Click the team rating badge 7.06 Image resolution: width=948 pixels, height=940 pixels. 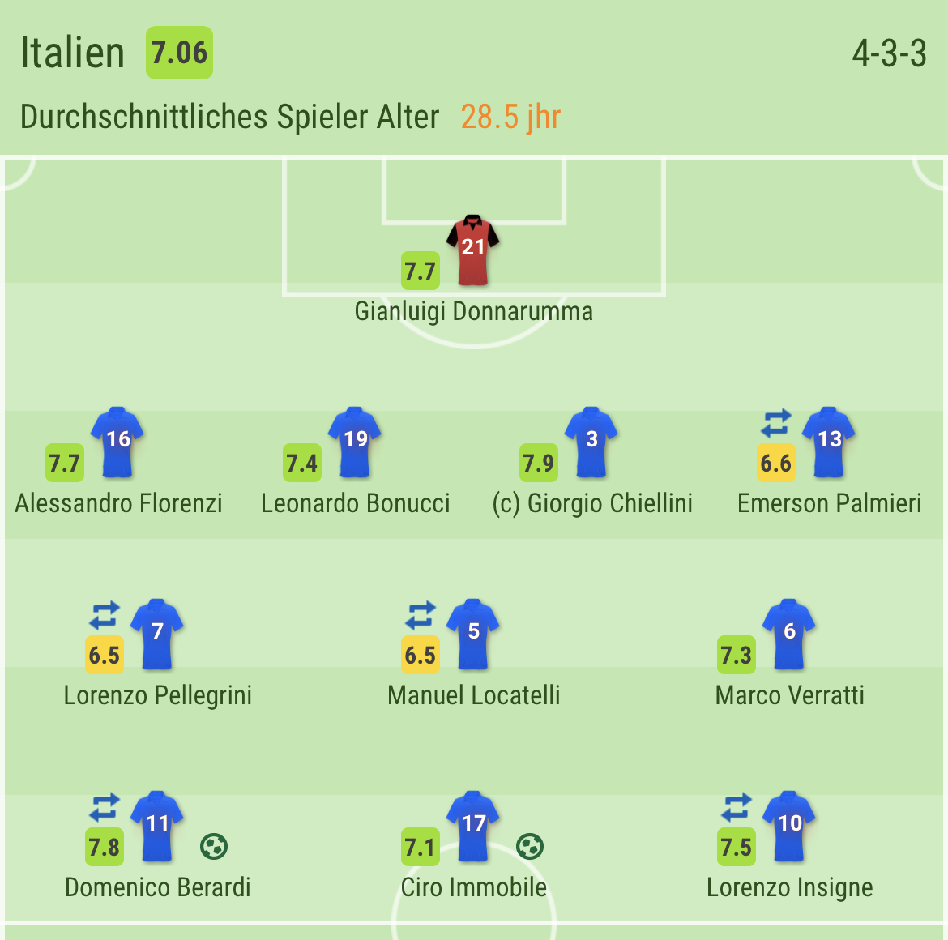[x=179, y=53]
